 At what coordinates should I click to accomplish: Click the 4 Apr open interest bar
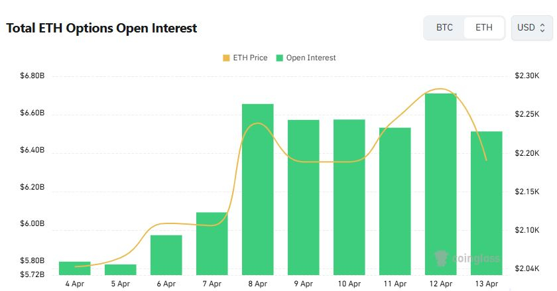[75, 268]
